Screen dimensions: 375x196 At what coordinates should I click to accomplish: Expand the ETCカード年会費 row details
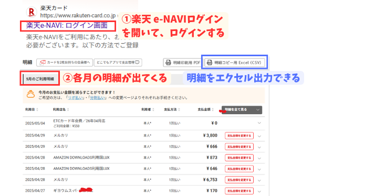(259, 123)
